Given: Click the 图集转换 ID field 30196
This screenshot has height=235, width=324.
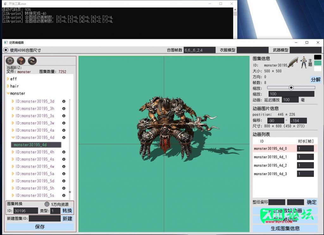Looking at the screenshot, I should (x=26, y=211).
